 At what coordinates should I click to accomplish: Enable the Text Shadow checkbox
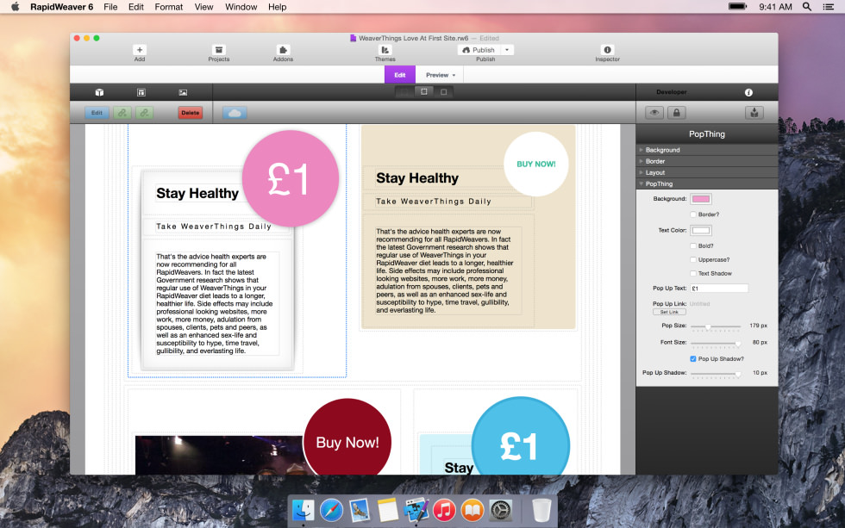[693, 273]
